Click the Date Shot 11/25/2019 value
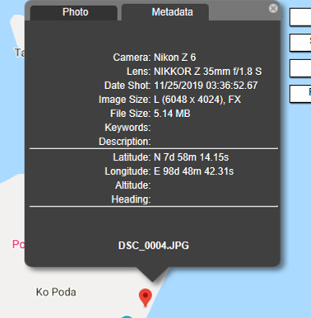This screenshot has width=311, height=318. click(x=206, y=86)
